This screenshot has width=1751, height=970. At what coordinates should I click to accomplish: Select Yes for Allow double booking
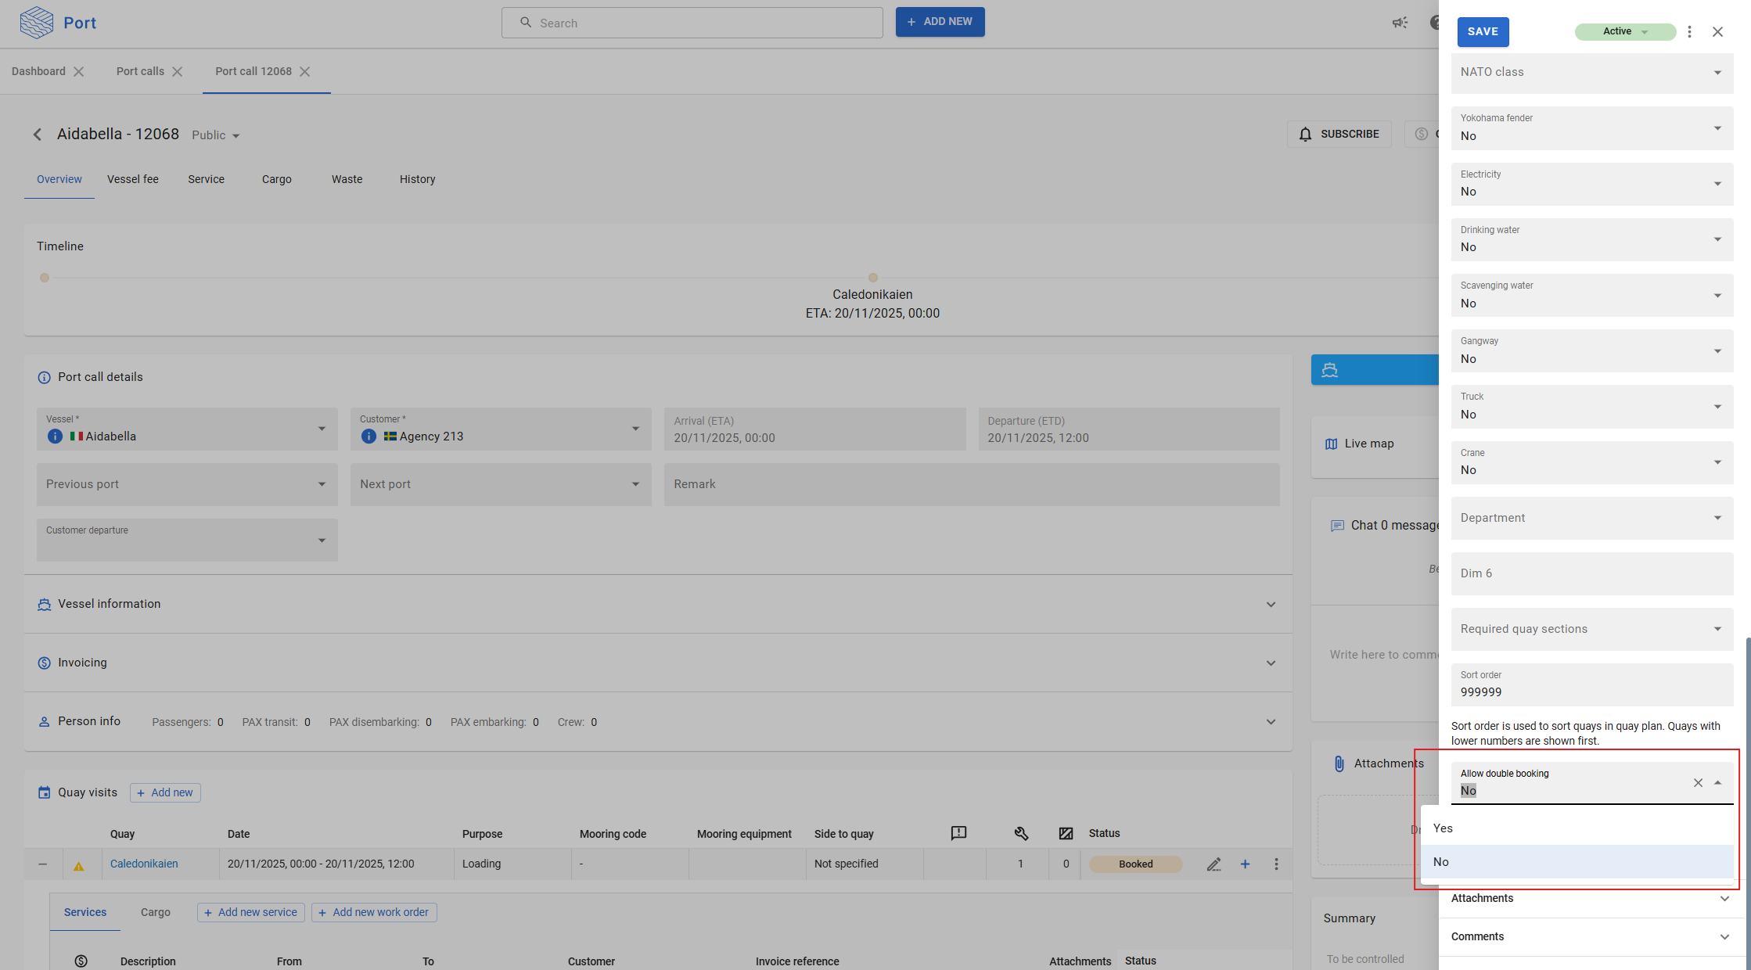pos(1443,828)
